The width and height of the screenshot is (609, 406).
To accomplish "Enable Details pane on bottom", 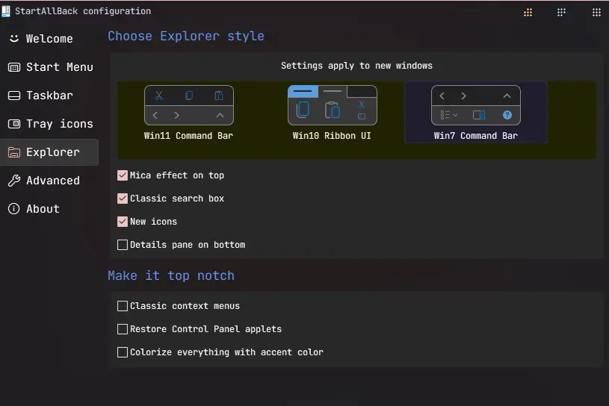I will pos(123,245).
